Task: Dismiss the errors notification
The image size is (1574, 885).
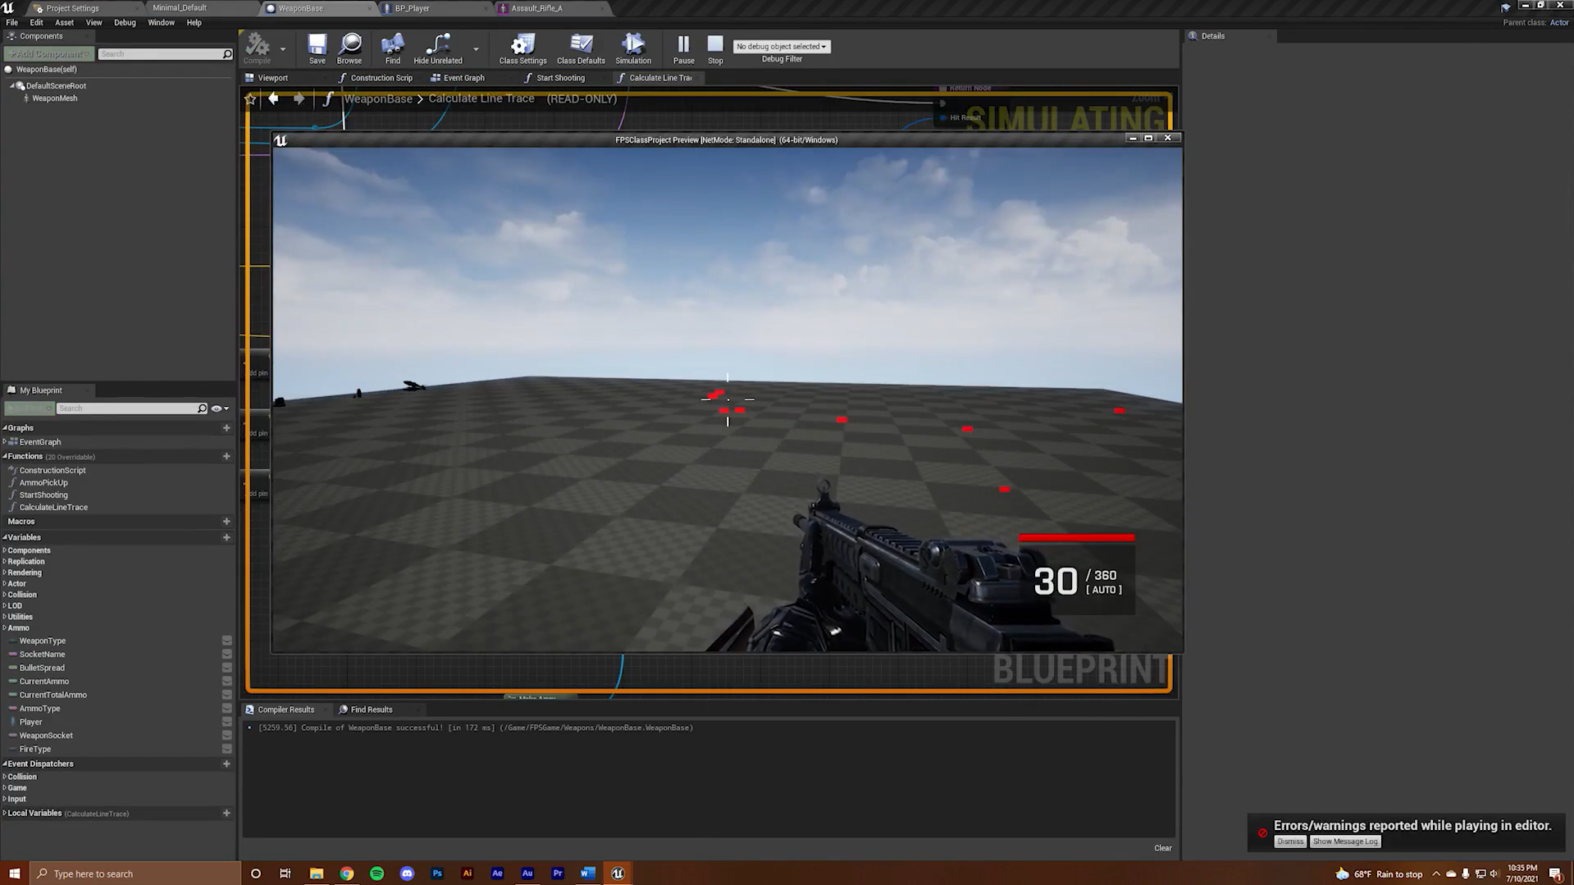Action: point(1289,842)
